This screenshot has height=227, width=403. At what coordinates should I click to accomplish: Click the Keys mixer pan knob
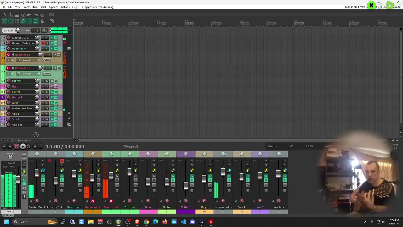pyautogui.click(x=204, y=154)
